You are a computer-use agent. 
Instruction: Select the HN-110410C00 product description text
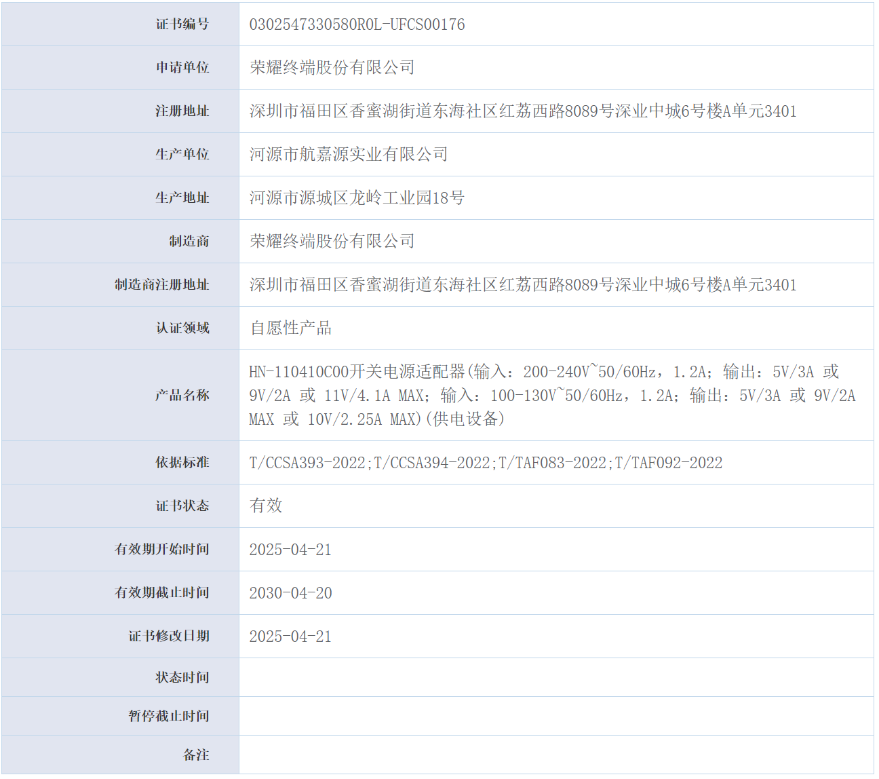coord(553,396)
